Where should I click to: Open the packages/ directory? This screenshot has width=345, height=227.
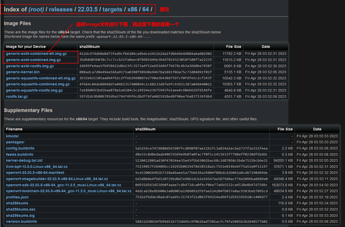[15, 142]
